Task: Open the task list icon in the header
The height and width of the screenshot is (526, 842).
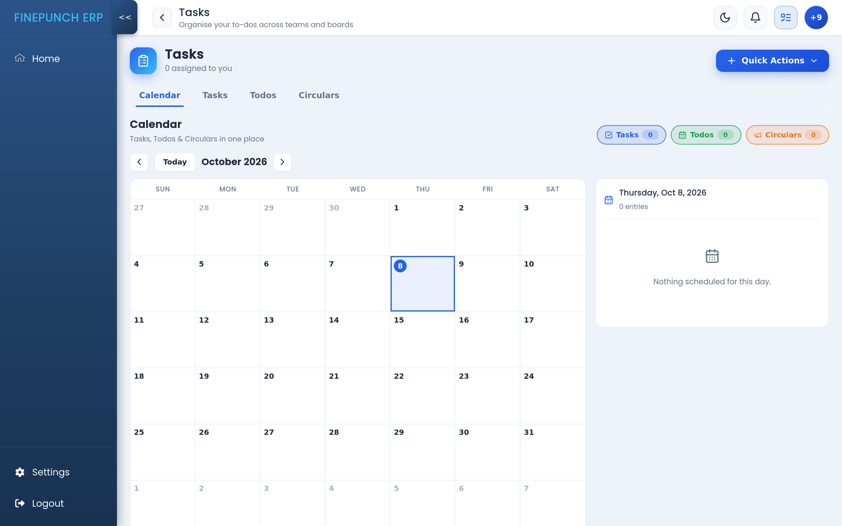Action: pos(785,18)
